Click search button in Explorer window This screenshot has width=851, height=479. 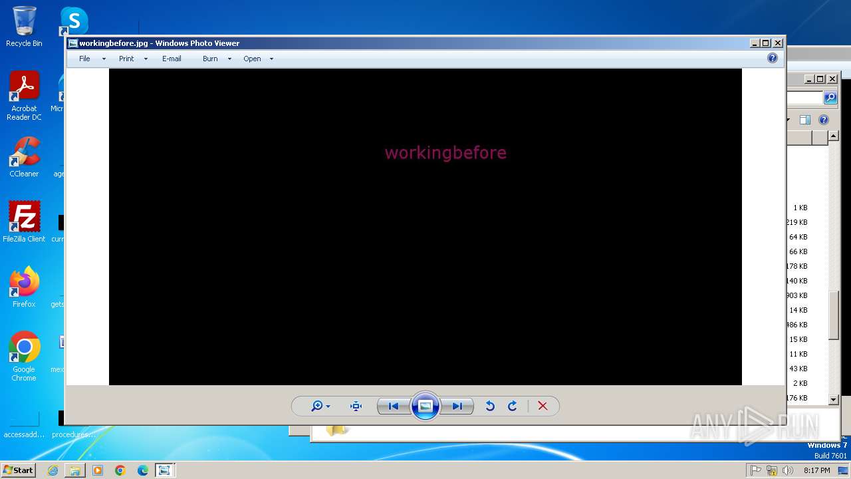[830, 98]
